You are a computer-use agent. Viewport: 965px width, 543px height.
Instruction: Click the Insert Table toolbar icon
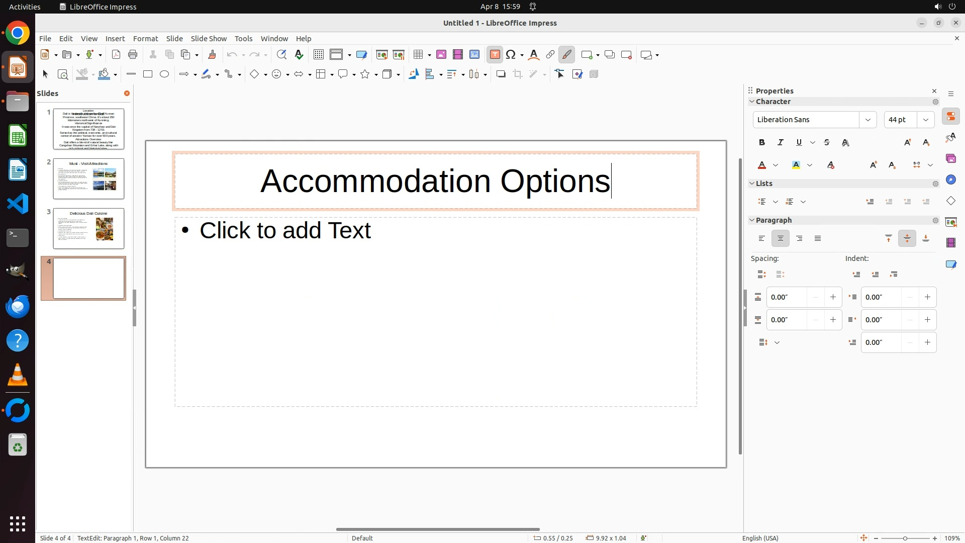(418, 55)
